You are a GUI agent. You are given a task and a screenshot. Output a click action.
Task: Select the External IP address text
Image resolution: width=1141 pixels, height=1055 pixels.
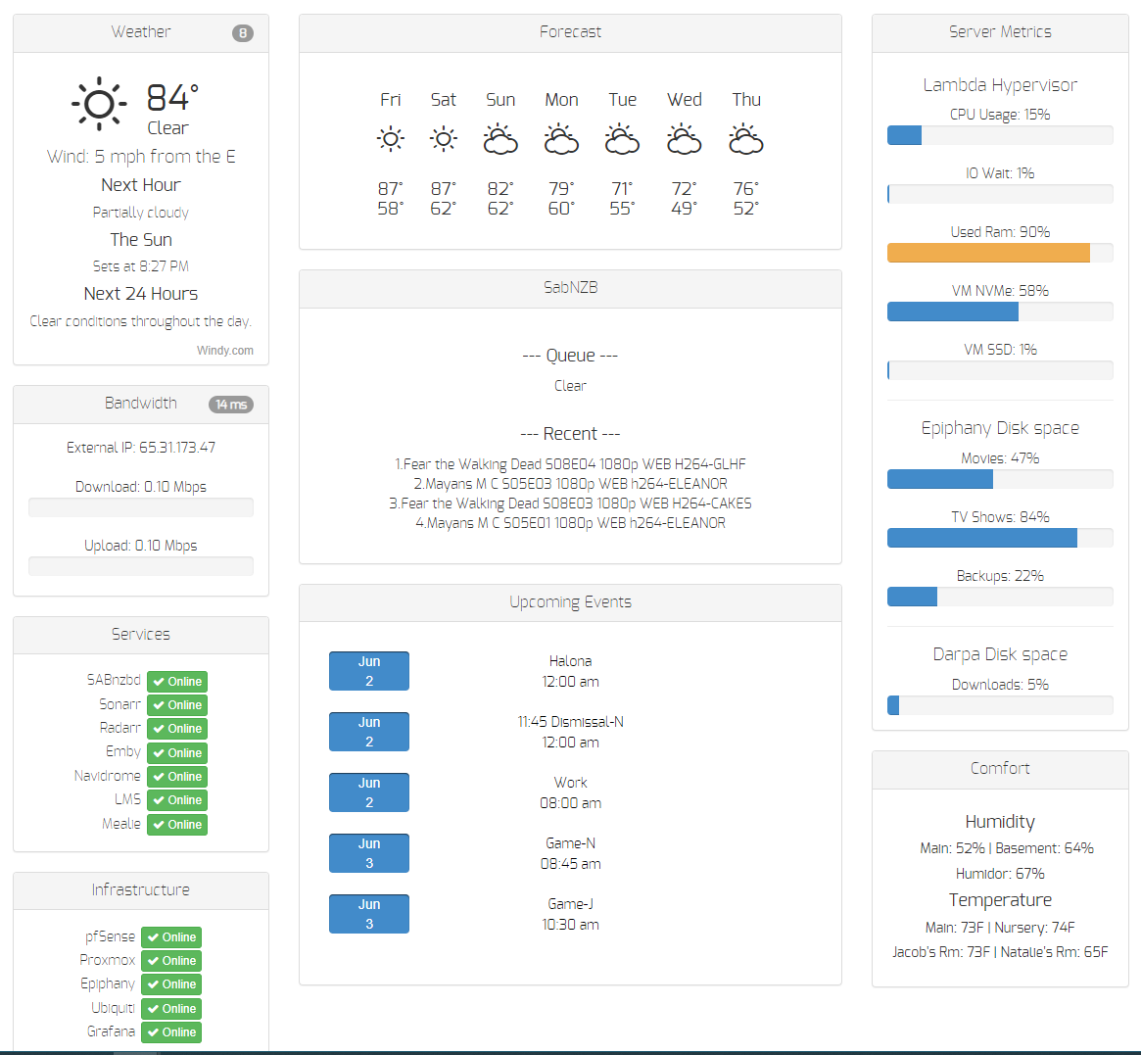tap(140, 447)
